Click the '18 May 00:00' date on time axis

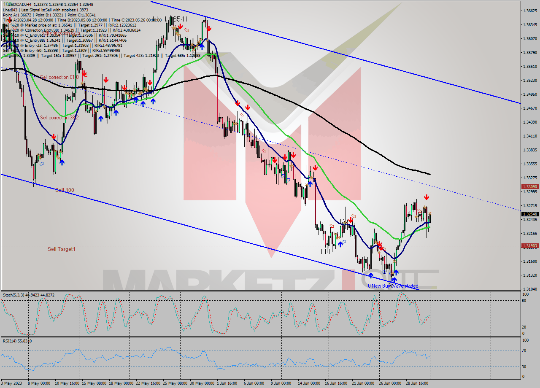pyautogui.click(x=121, y=383)
